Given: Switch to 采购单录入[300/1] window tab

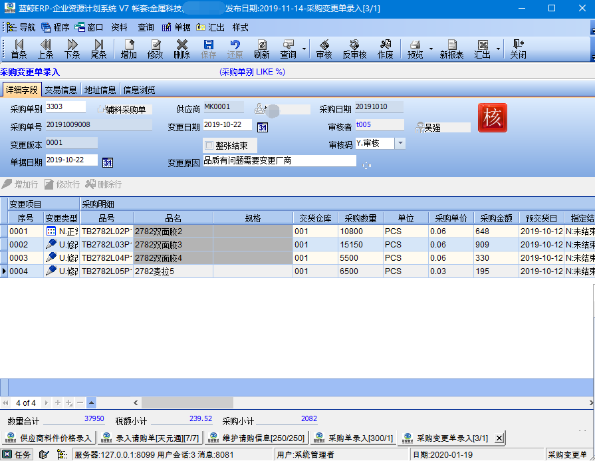Looking at the screenshot, I should click(354, 438).
